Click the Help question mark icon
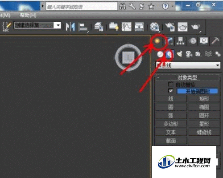Screen dimensions: 223x178 point(165,6)
